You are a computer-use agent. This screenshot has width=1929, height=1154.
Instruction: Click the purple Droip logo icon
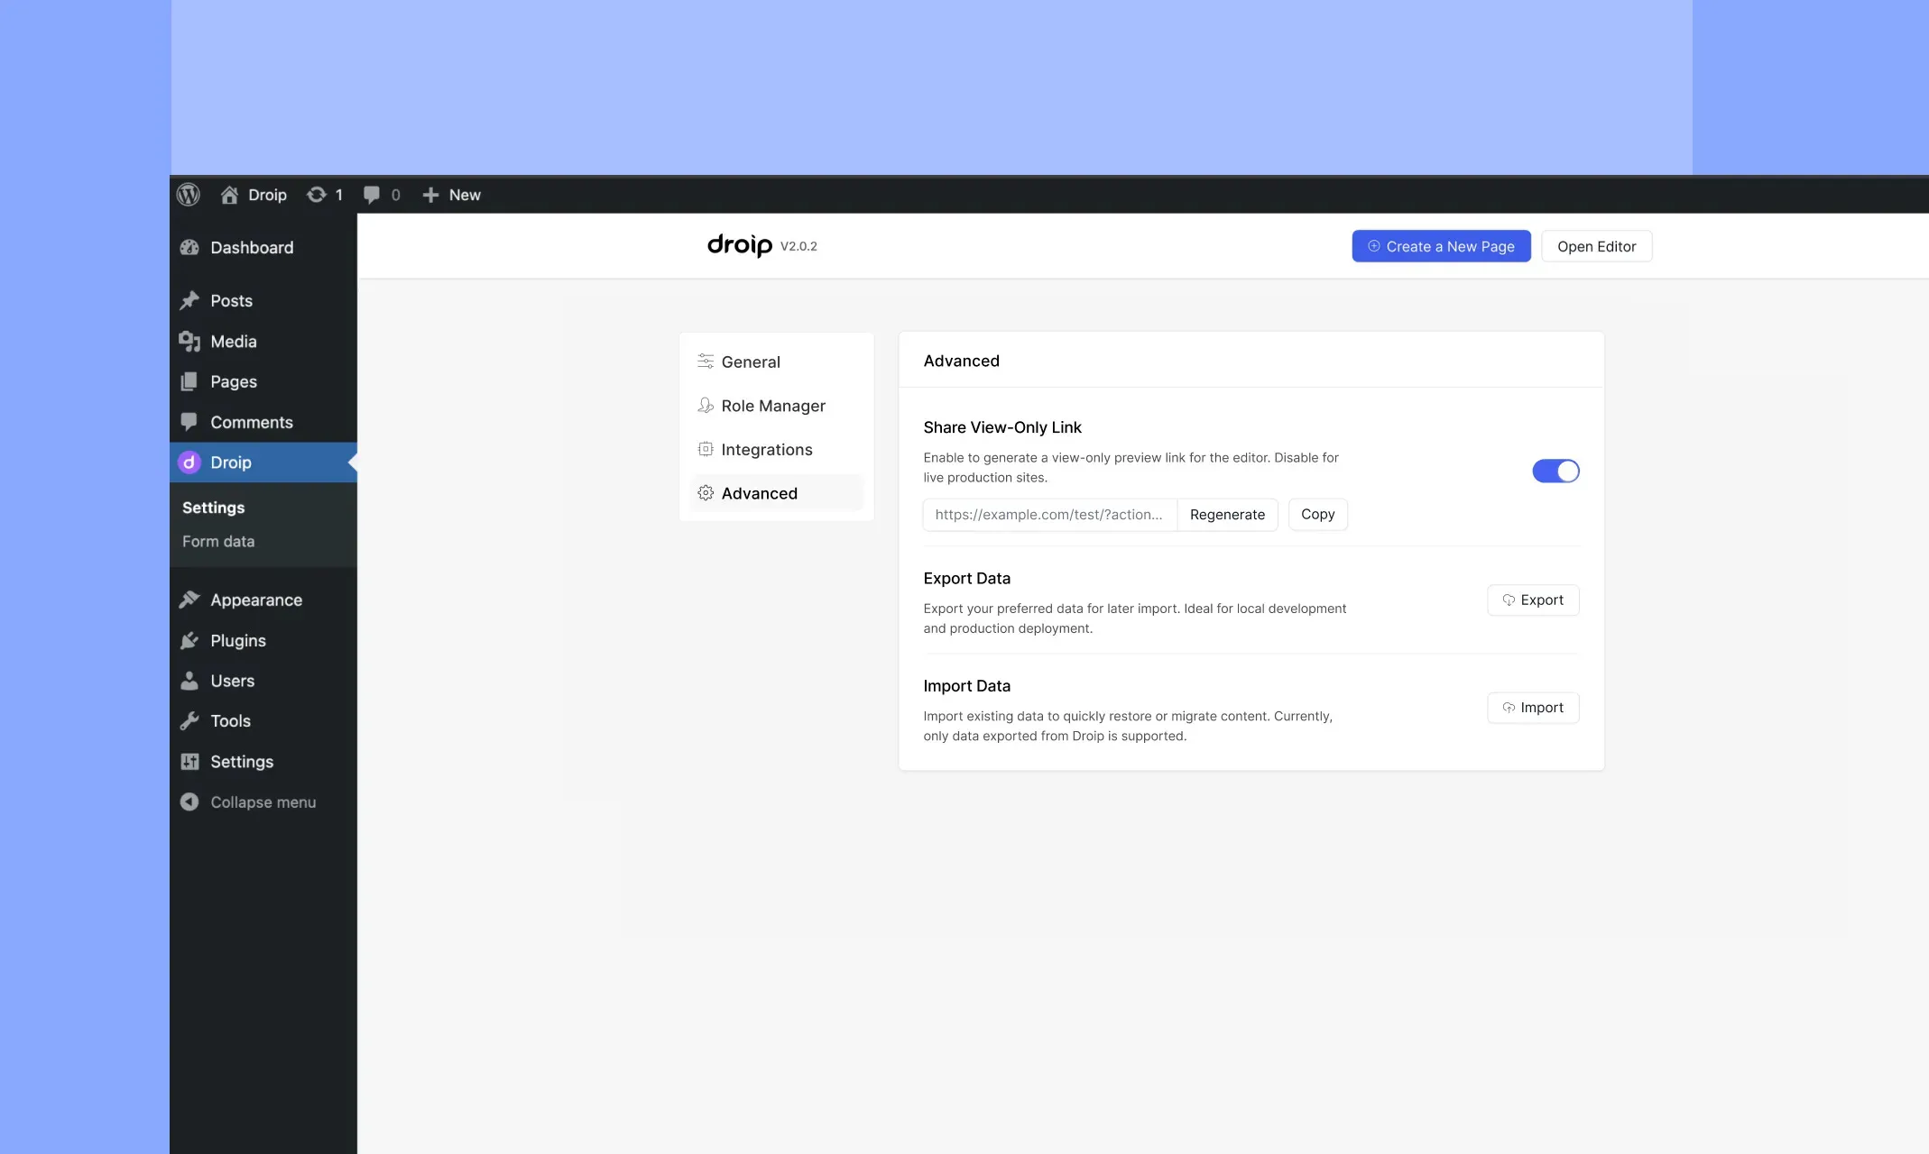click(189, 463)
